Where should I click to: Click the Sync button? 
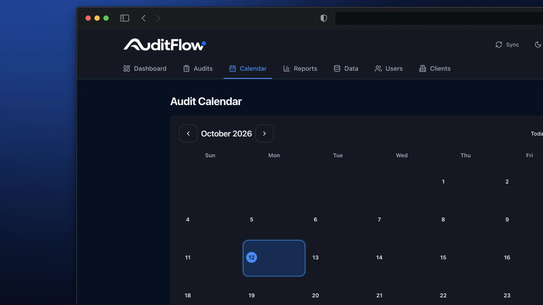(507, 45)
